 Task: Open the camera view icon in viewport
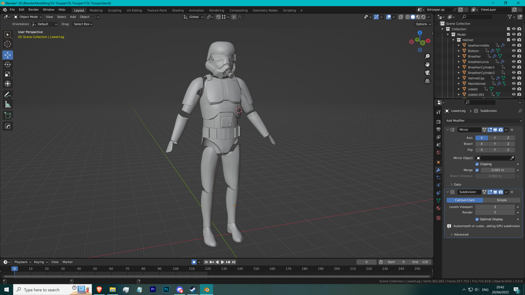pos(427,73)
